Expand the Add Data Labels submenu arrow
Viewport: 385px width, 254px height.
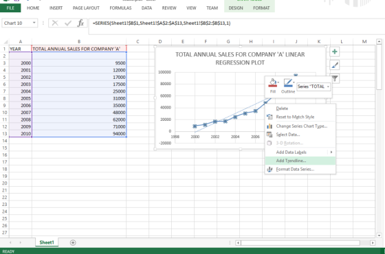coord(331,152)
